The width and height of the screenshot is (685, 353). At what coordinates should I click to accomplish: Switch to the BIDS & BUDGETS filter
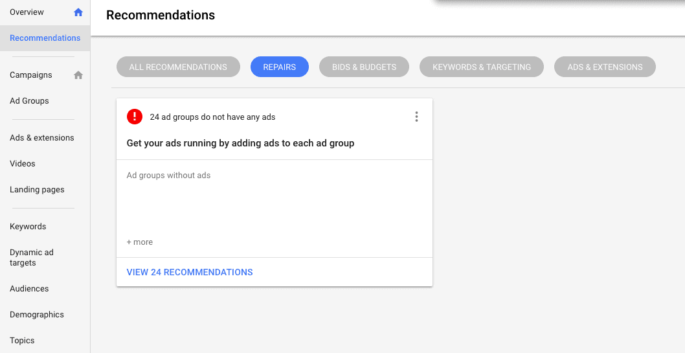point(365,67)
